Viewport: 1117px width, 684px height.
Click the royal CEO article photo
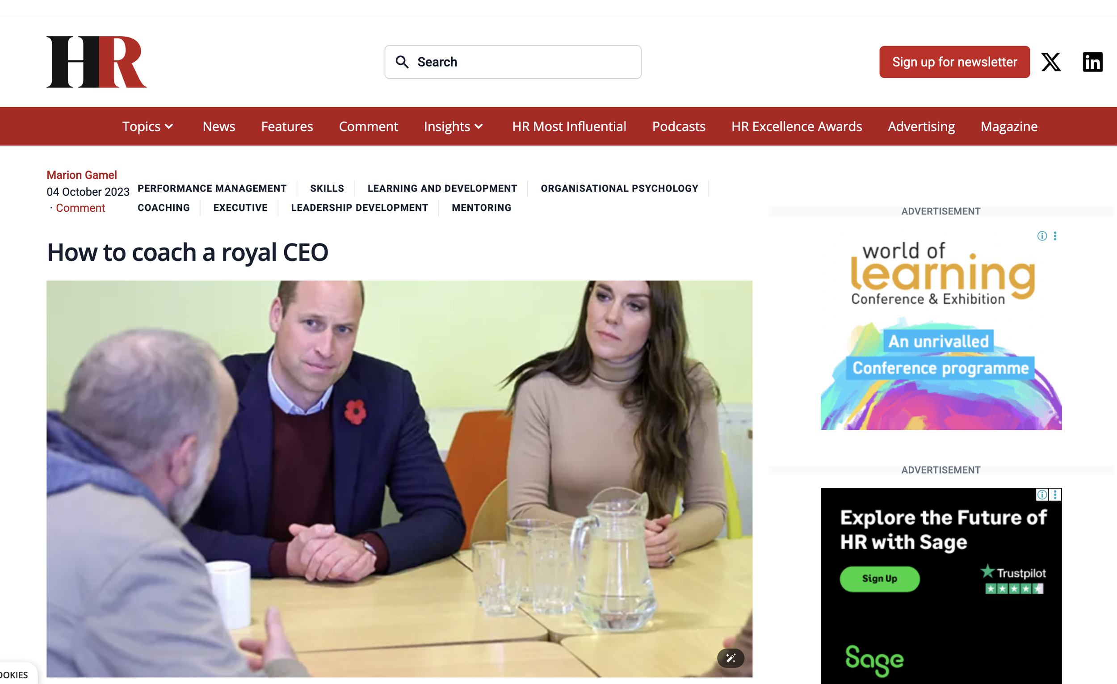399,478
